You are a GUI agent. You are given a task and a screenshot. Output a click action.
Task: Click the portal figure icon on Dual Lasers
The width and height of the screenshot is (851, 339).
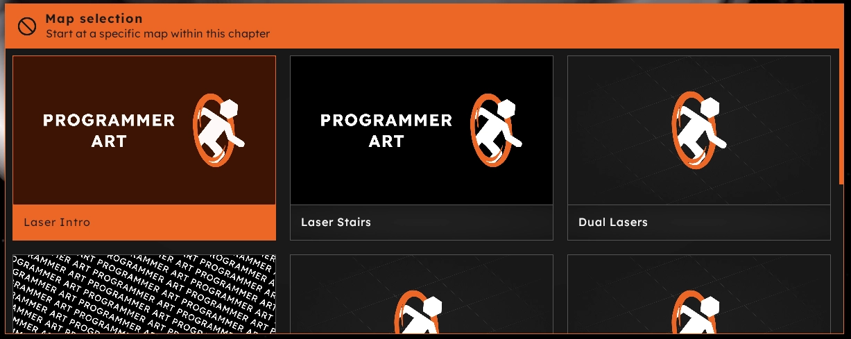coord(698,130)
